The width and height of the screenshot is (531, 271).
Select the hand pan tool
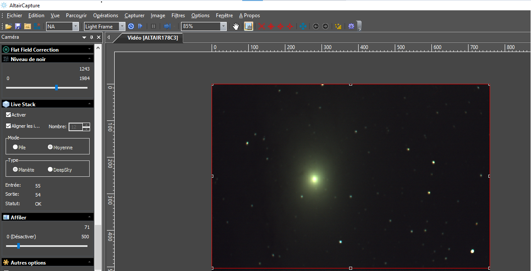coord(236,26)
